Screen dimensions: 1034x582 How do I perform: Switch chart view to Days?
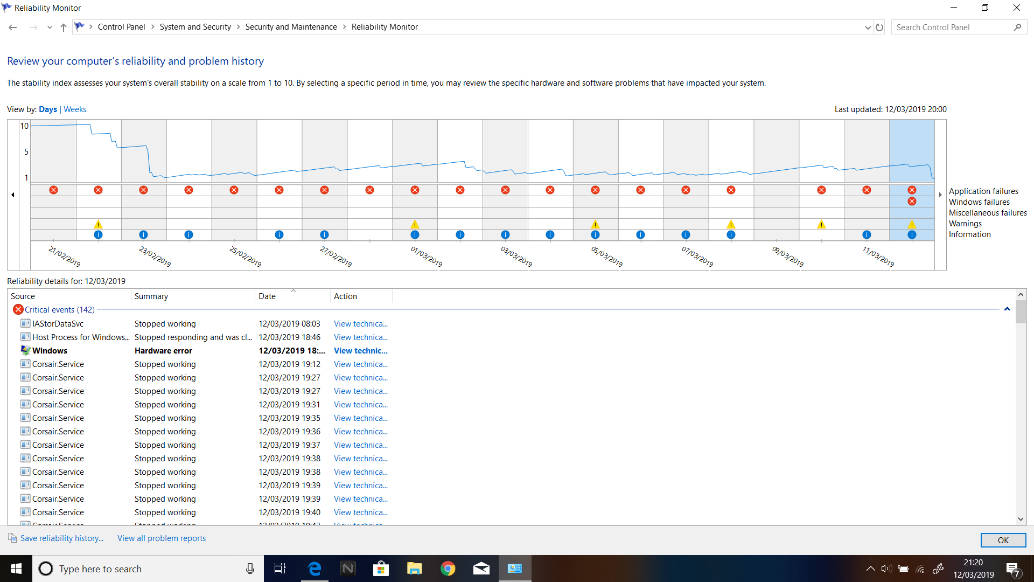(x=48, y=109)
